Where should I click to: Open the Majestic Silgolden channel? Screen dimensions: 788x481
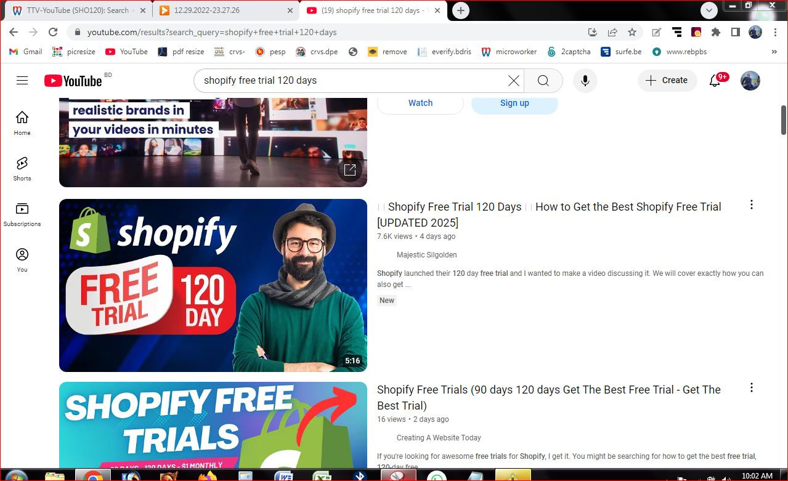pyautogui.click(x=426, y=255)
